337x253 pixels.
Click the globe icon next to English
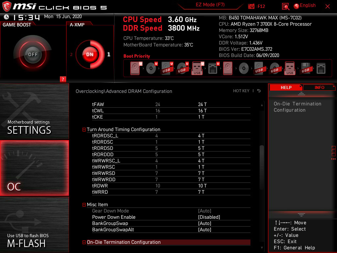click(296, 6)
